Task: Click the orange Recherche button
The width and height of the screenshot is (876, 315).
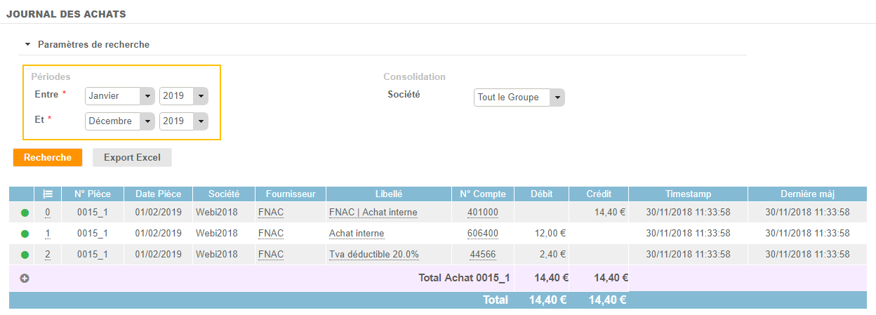Action: pos(48,158)
